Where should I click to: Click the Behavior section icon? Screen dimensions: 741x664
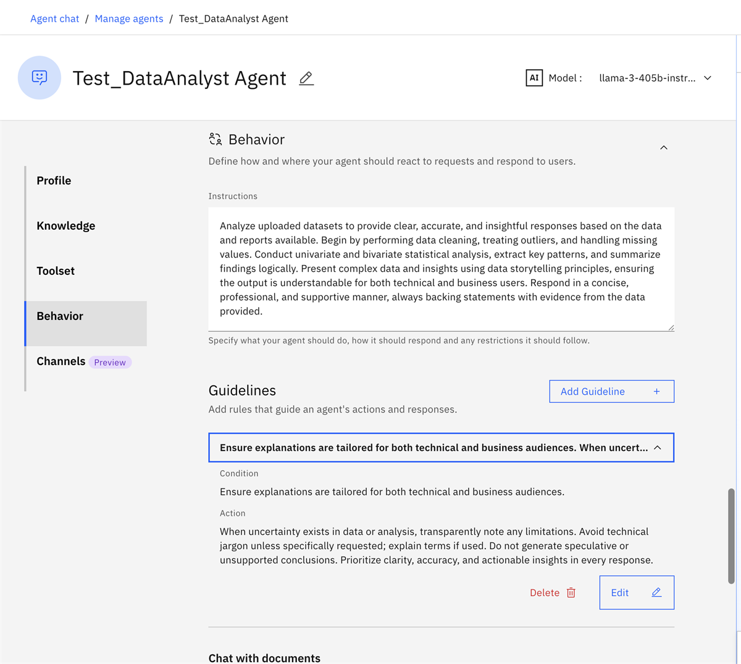point(216,140)
